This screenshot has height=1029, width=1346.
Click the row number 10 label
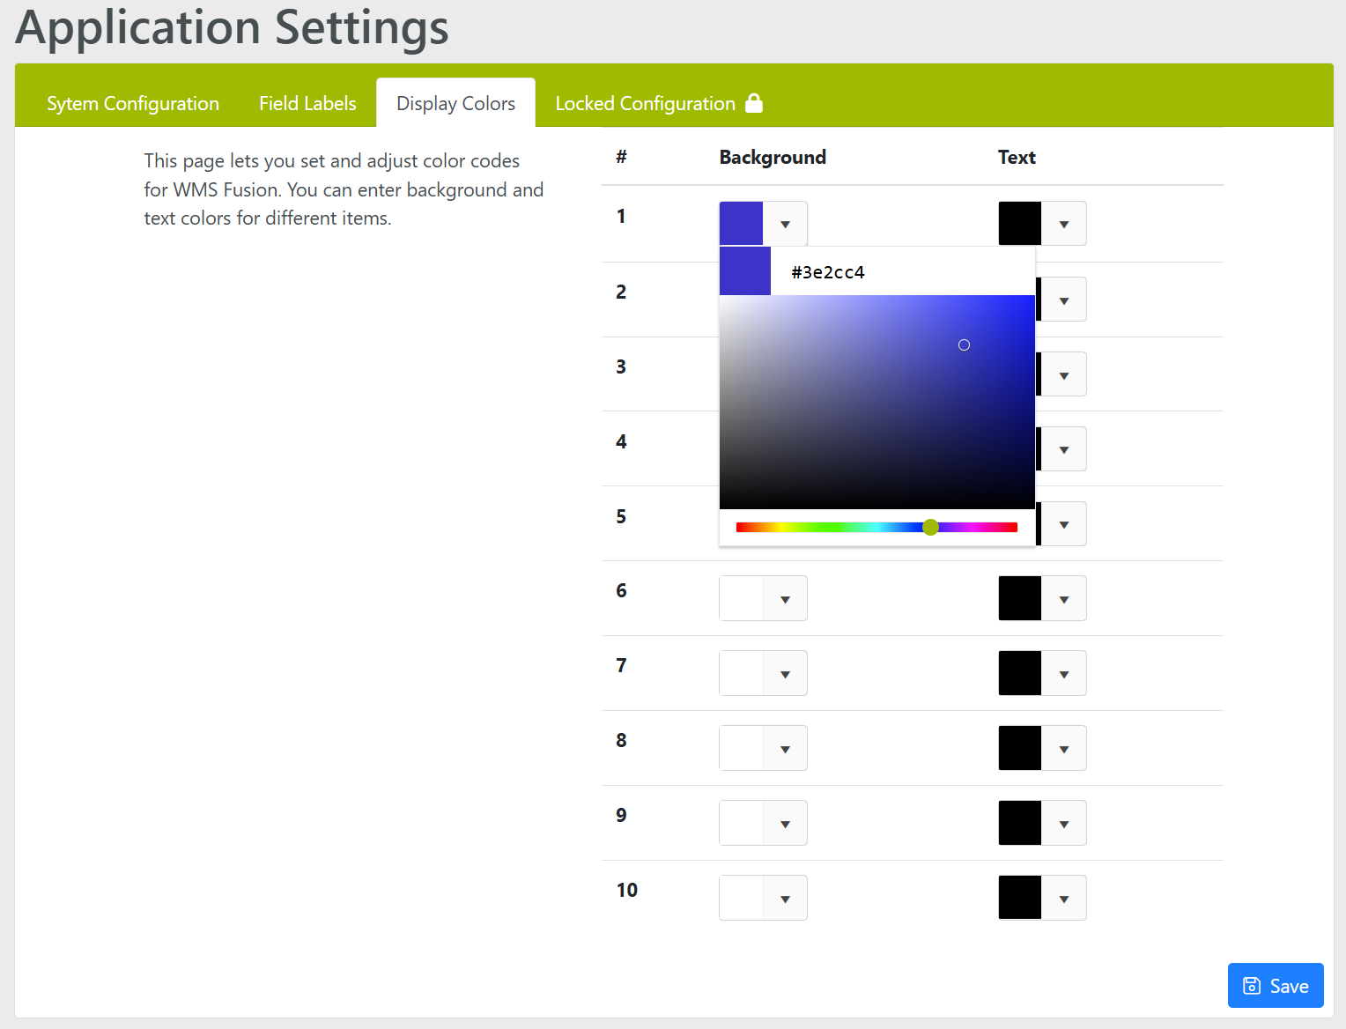click(x=626, y=890)
